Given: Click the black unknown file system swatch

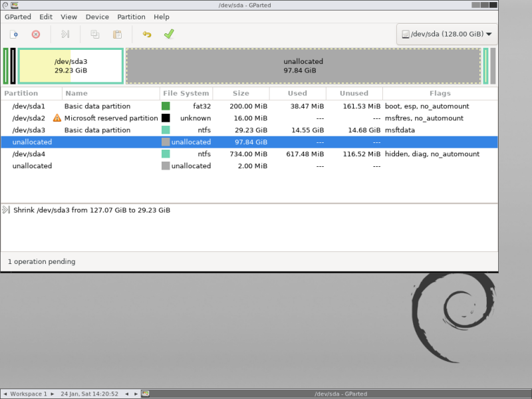Looking at the screenshot, I should [x=166, y=118].
